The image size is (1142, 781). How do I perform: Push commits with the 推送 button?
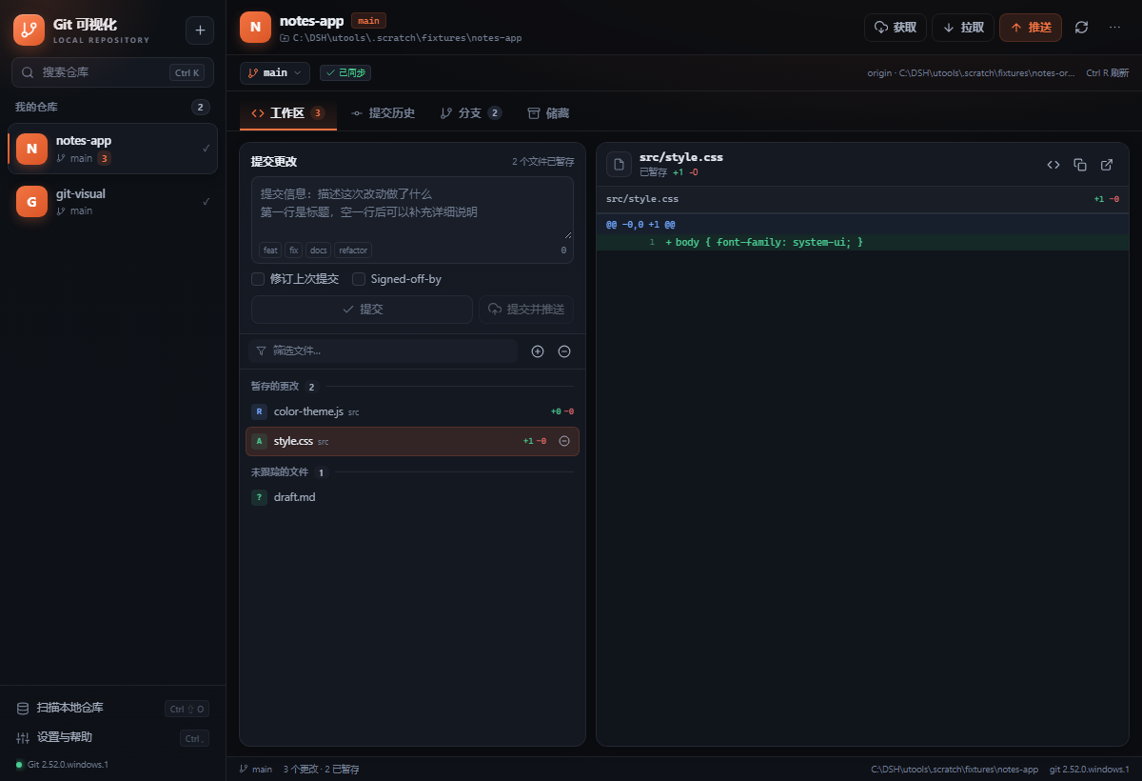tap(1031, 28)
